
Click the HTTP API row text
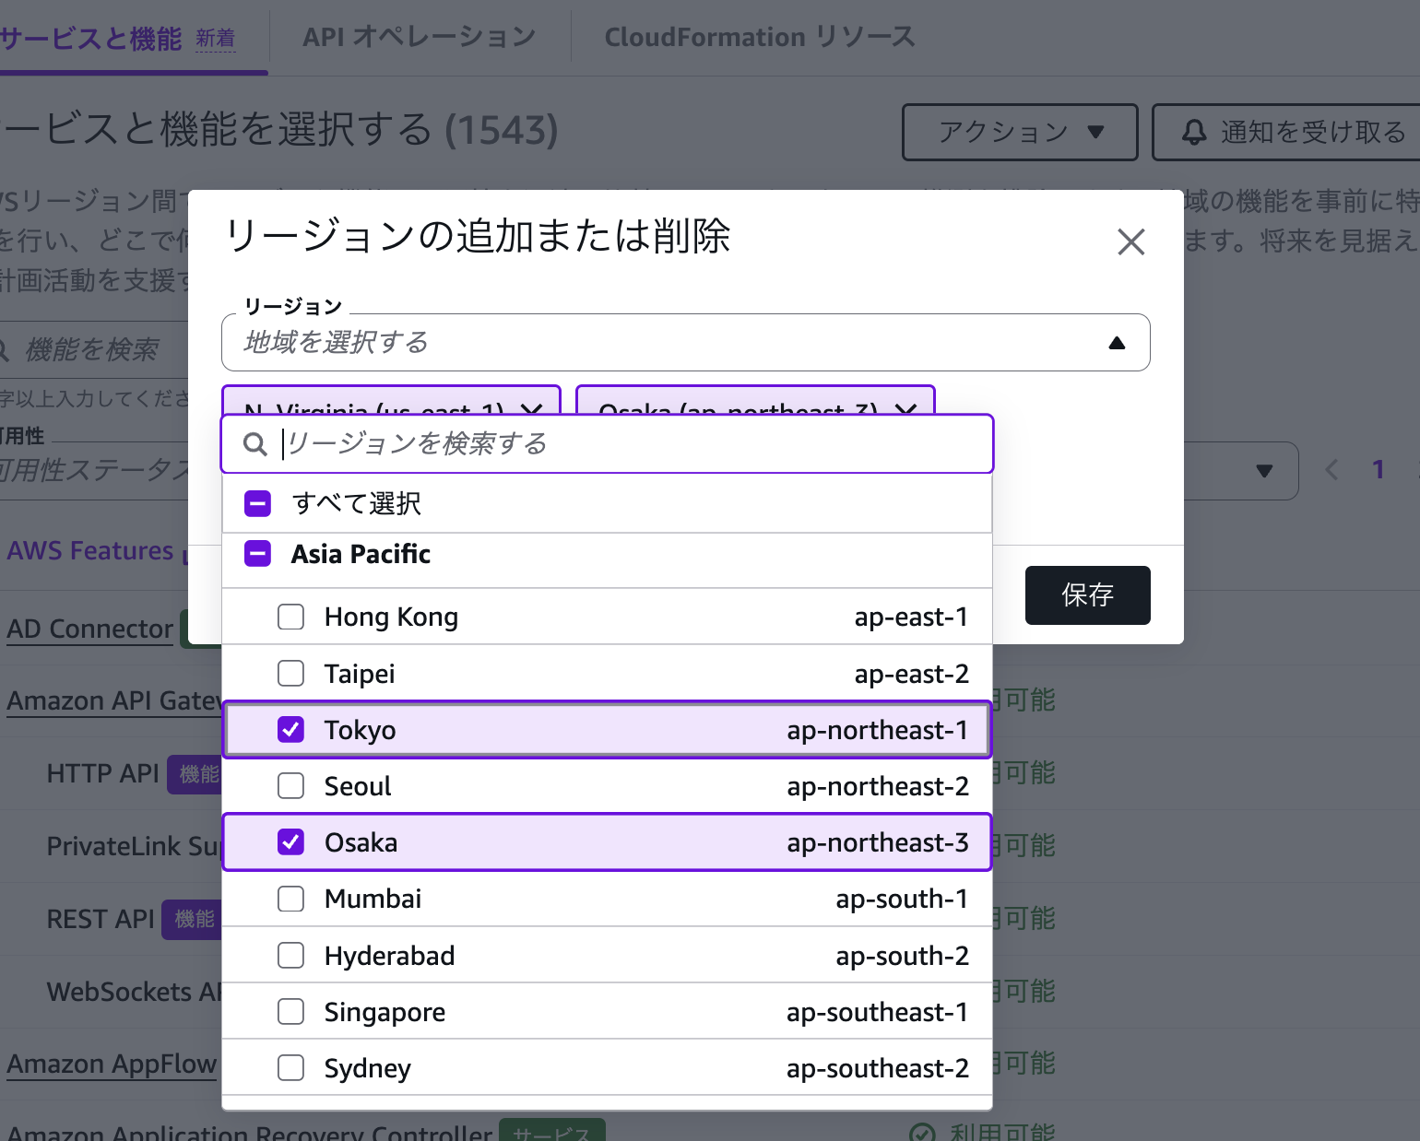(x=103, y=773)
